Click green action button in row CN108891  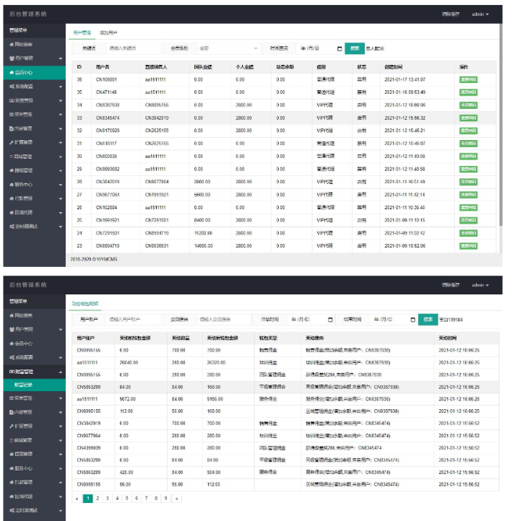click(468, 79)
